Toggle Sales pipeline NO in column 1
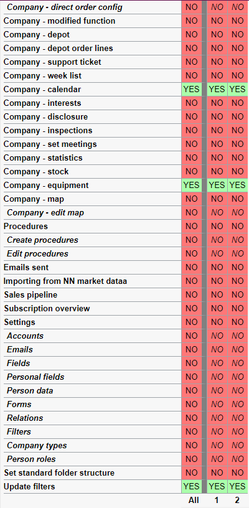The height and width of the screenshot is (508, 249). coord(217,295)
